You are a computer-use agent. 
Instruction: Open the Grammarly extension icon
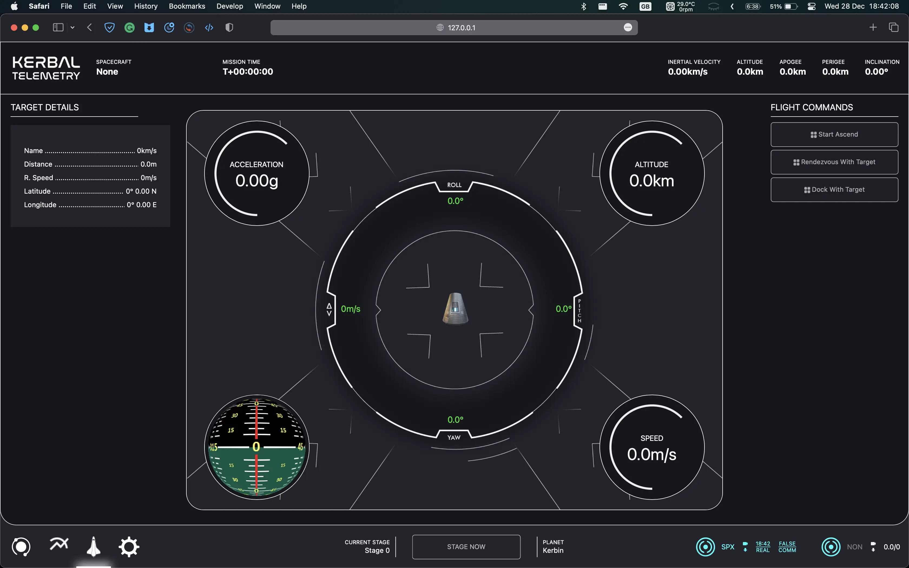click(x=129, y=27)
